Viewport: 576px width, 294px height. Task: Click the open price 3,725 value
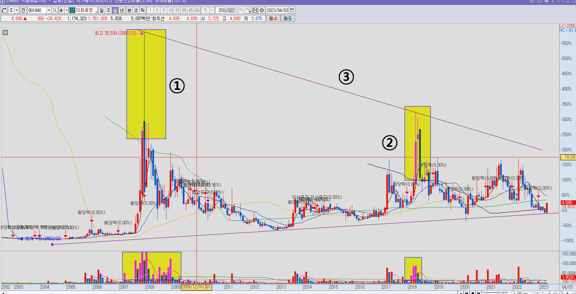click(213, 18)
